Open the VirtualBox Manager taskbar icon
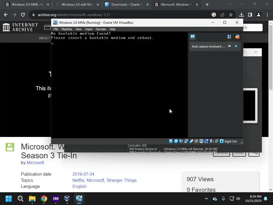This screenshot has height=205, width=273. pos(67,199)
